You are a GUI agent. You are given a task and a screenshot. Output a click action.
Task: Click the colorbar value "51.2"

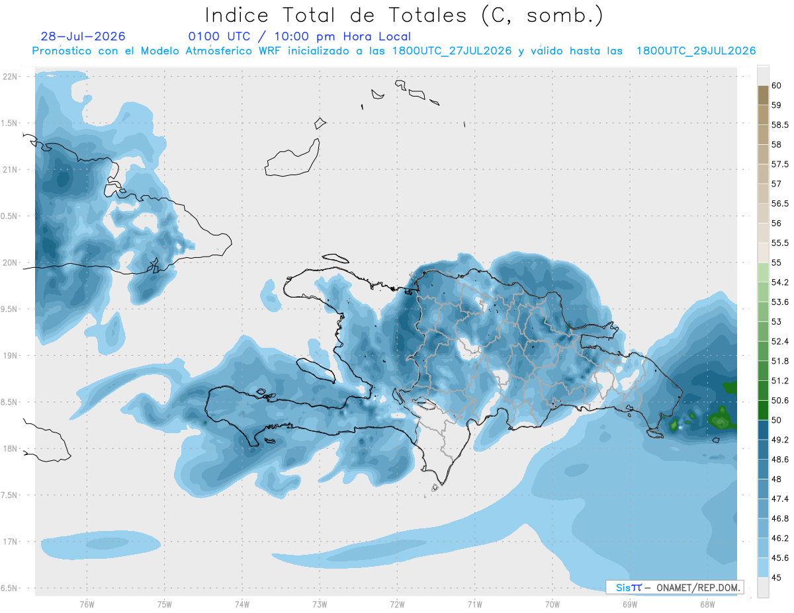coord(780,381)
